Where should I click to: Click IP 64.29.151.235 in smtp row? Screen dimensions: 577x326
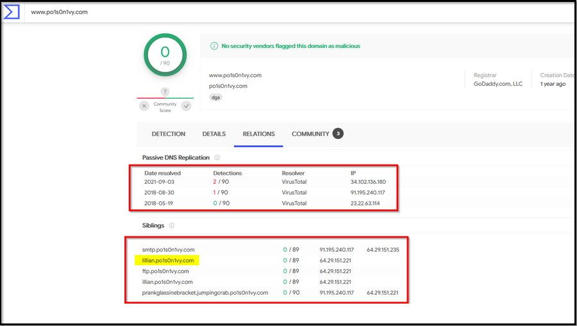point(383,250)
